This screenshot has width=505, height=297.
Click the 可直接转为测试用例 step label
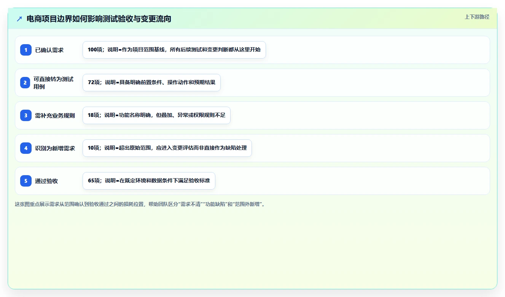coord(54,83)
